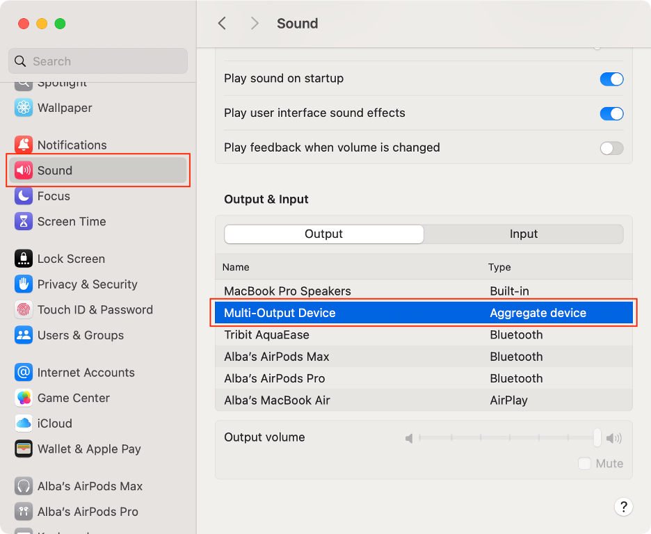The image size is (651, 534).
Task: Go back with the left chevron
Action: [222, 23]
